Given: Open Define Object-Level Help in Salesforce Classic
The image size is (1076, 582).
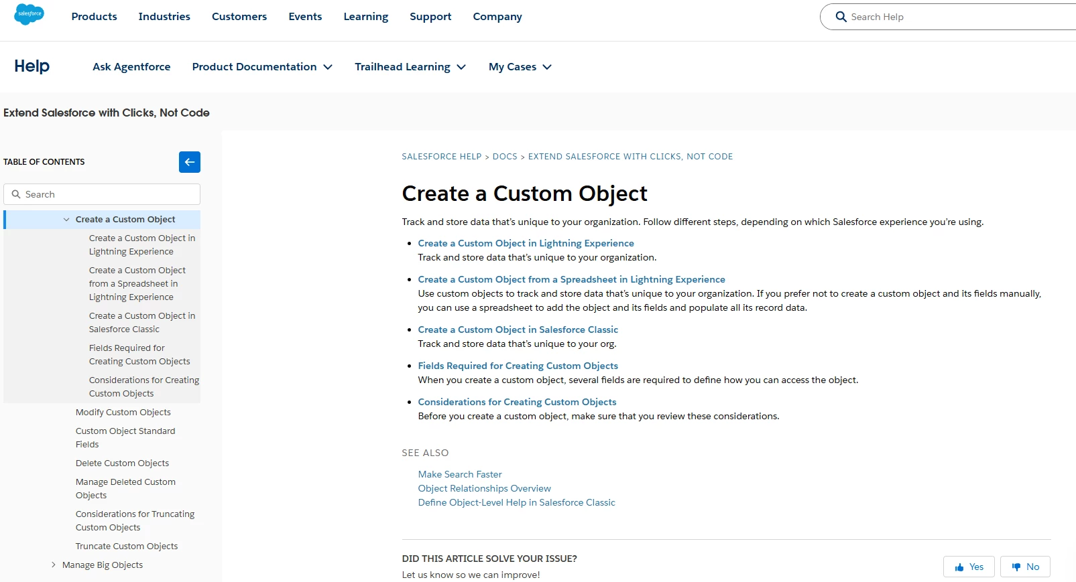Looking at the screenshot, I should click(x=516, y=502).
